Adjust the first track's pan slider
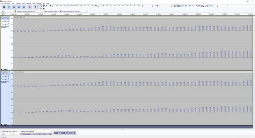 [5, 24]
